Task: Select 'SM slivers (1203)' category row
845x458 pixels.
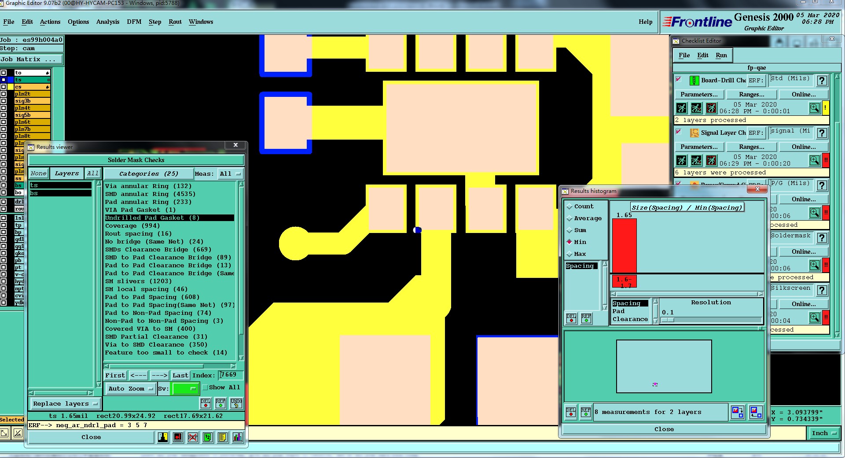Action: [169, 281]
